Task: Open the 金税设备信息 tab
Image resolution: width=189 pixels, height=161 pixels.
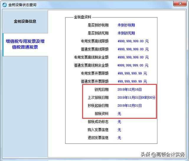Action: (x=25, y=21)
